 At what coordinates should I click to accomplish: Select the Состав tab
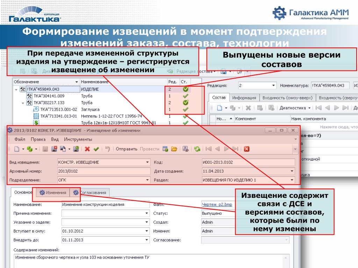click(219, 98)
